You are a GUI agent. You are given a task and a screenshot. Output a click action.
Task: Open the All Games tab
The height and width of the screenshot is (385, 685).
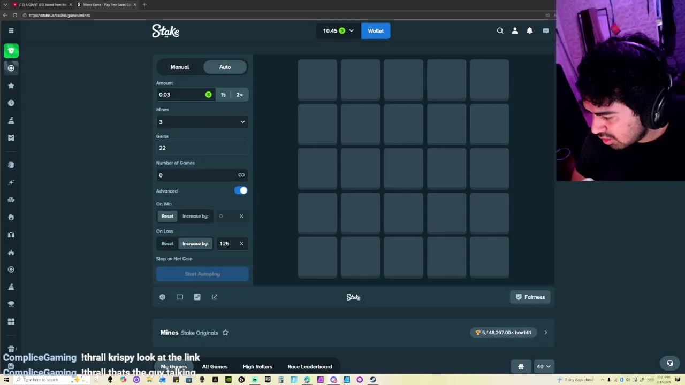pos(215,367)
